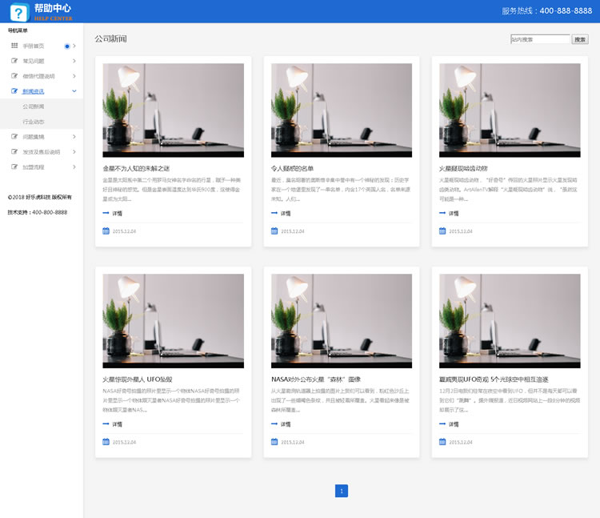Click the edit icon beside 问题集锦

(14, 137)
